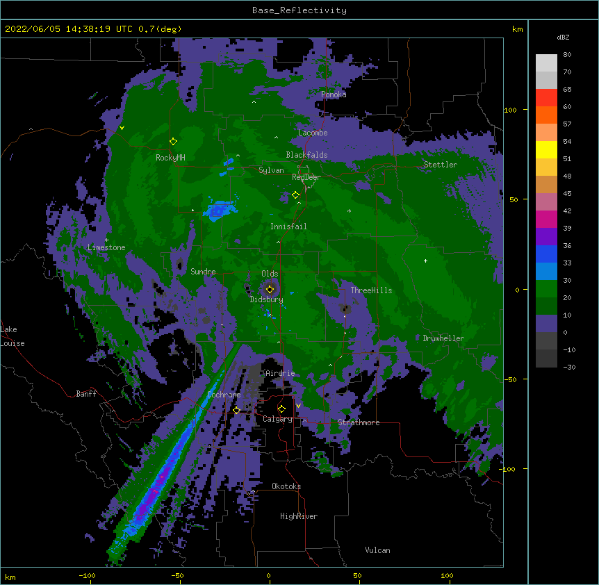Click the Ponoka city label
Screen dimensions: 599x585
coord(334,94)
